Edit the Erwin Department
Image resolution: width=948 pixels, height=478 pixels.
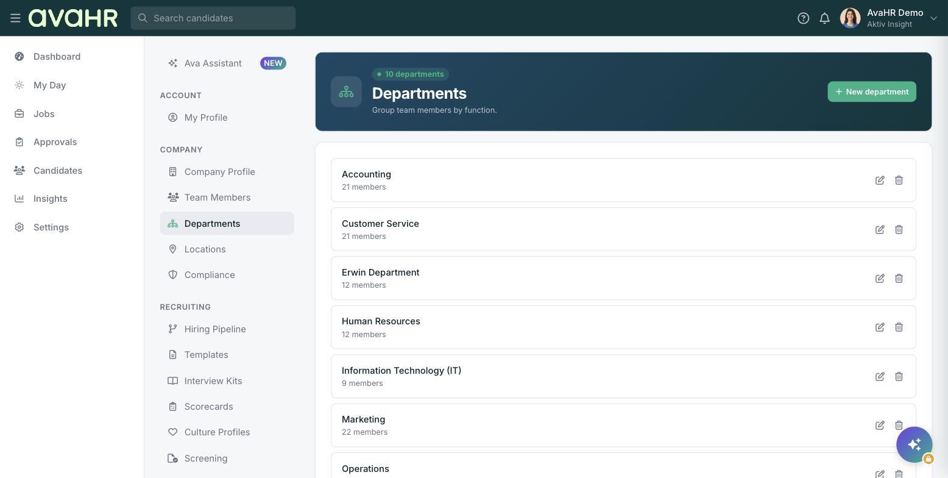click(x=880, y=279)
